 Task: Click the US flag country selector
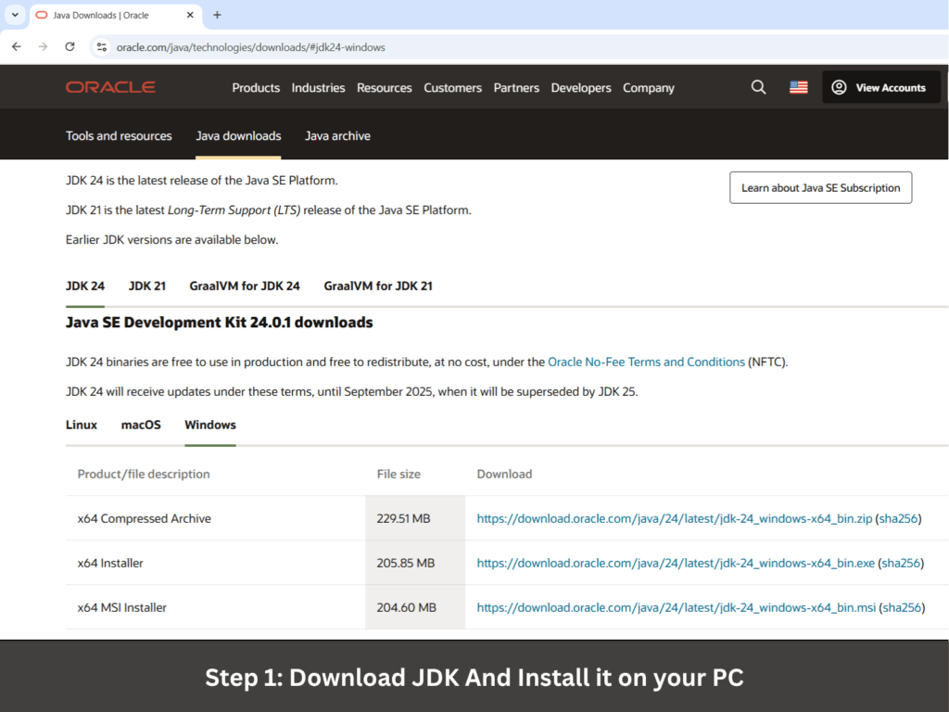(798, 87)
